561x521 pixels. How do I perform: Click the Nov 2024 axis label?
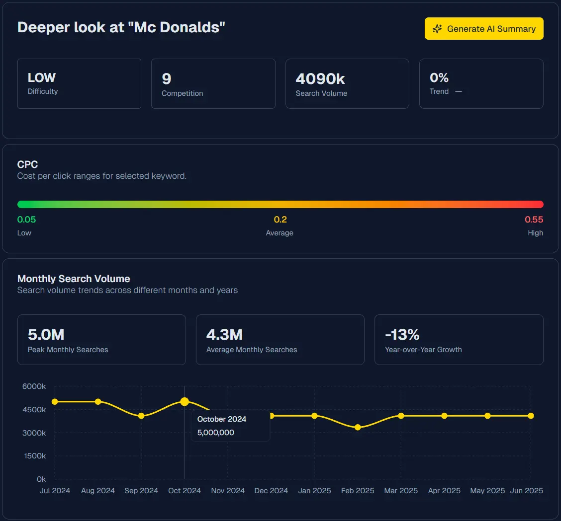[x=228, y=491]
